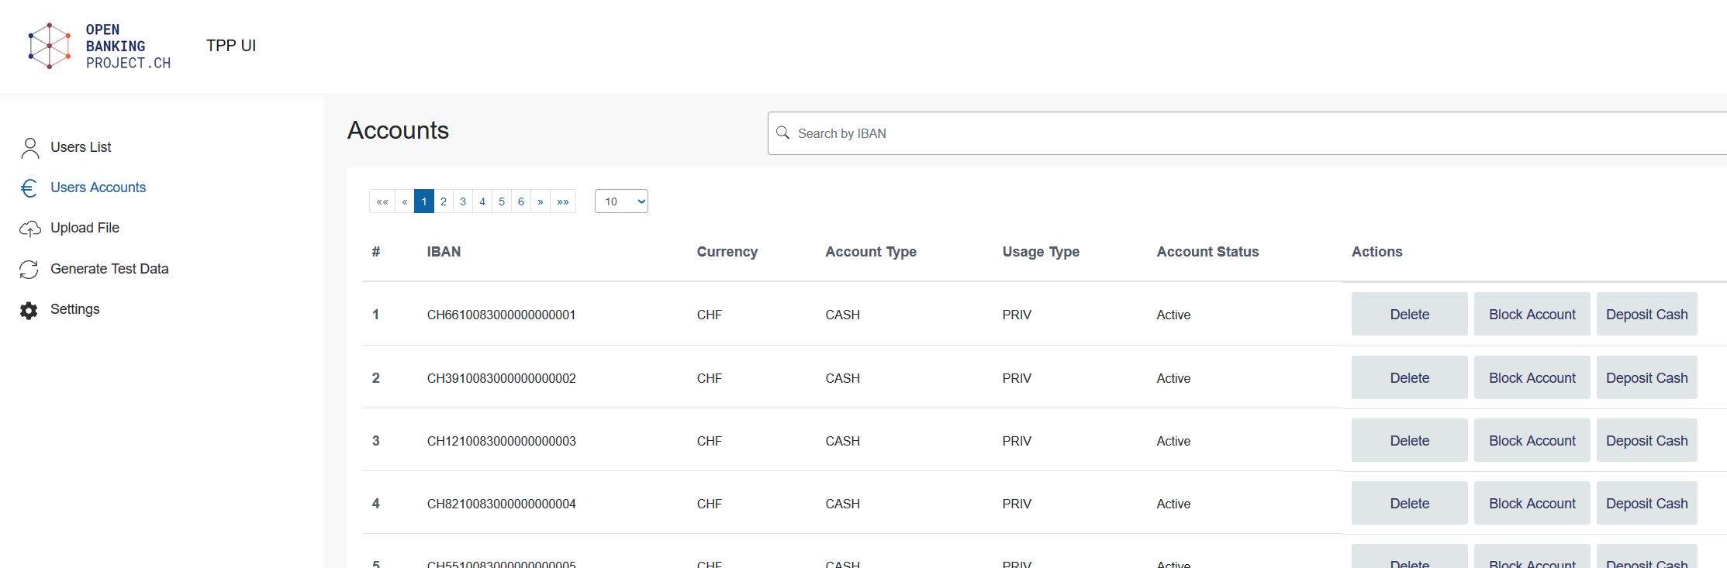The image size is (1727, 568).
Task: Click the refresh icon beside Generate Test Data
Action: click(29, 269)
